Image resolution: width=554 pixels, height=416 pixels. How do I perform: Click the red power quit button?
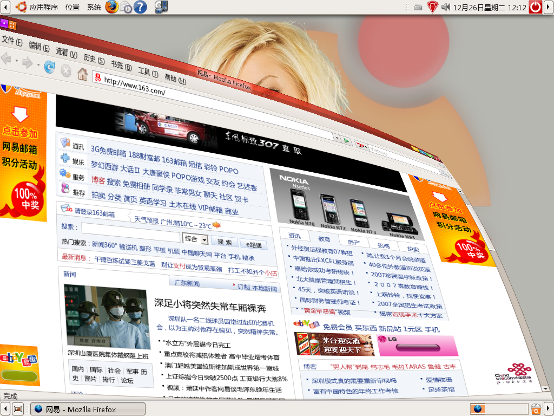pos(535,7)
